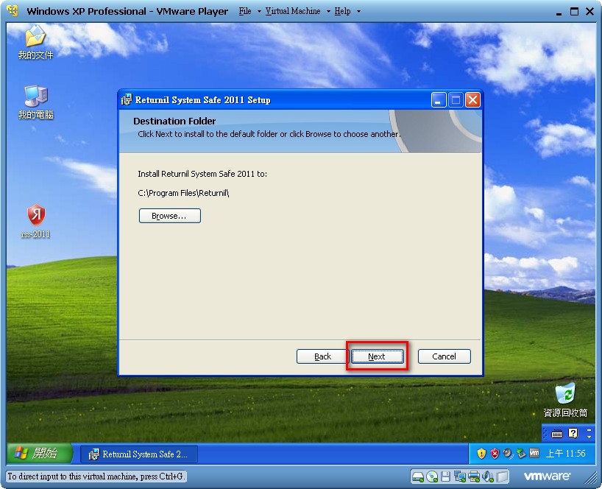
Task: Click Safely Remove Hardware tray icon
Action: tap(521, 454)
